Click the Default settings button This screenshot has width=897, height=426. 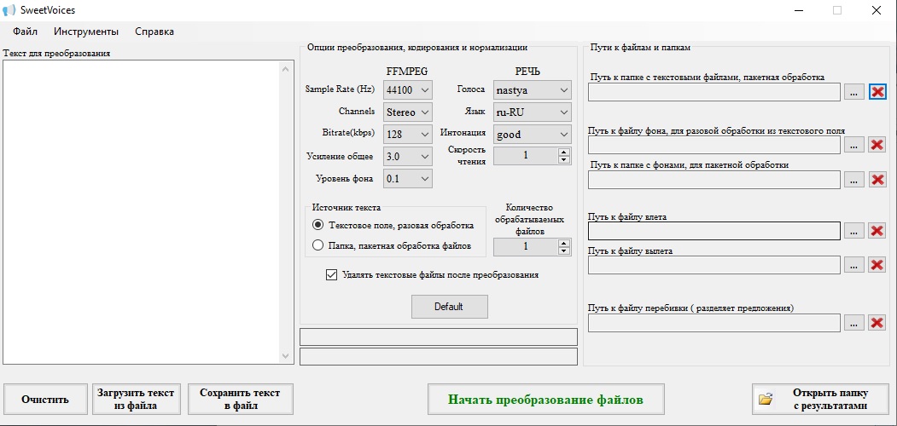449,307
